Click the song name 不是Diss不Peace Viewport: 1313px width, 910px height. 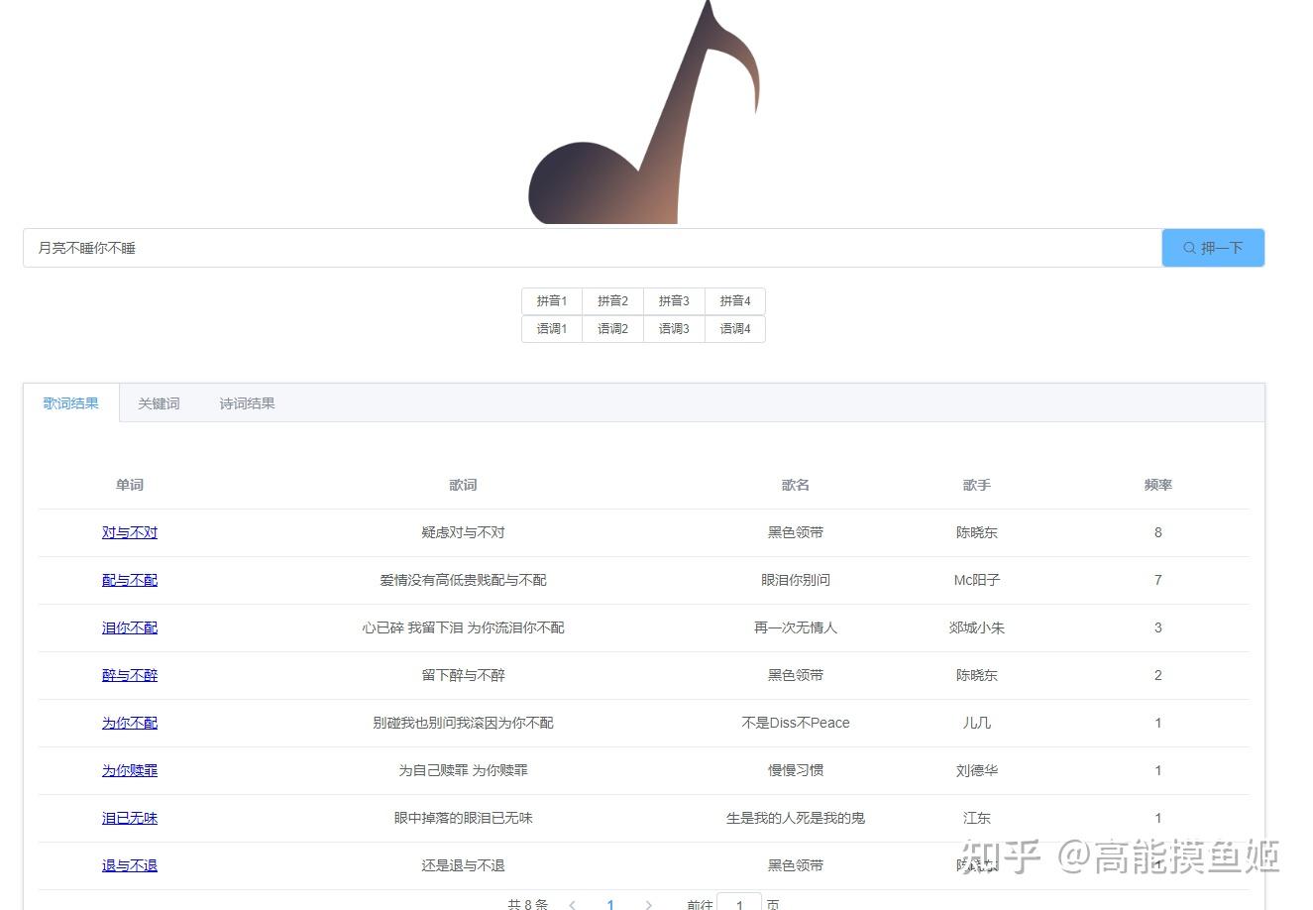tap(796, 723)
